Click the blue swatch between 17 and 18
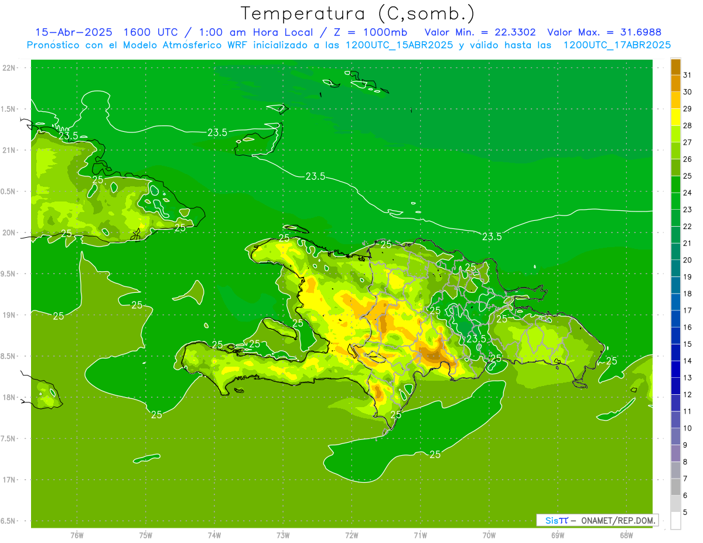 tap(675, 302)
